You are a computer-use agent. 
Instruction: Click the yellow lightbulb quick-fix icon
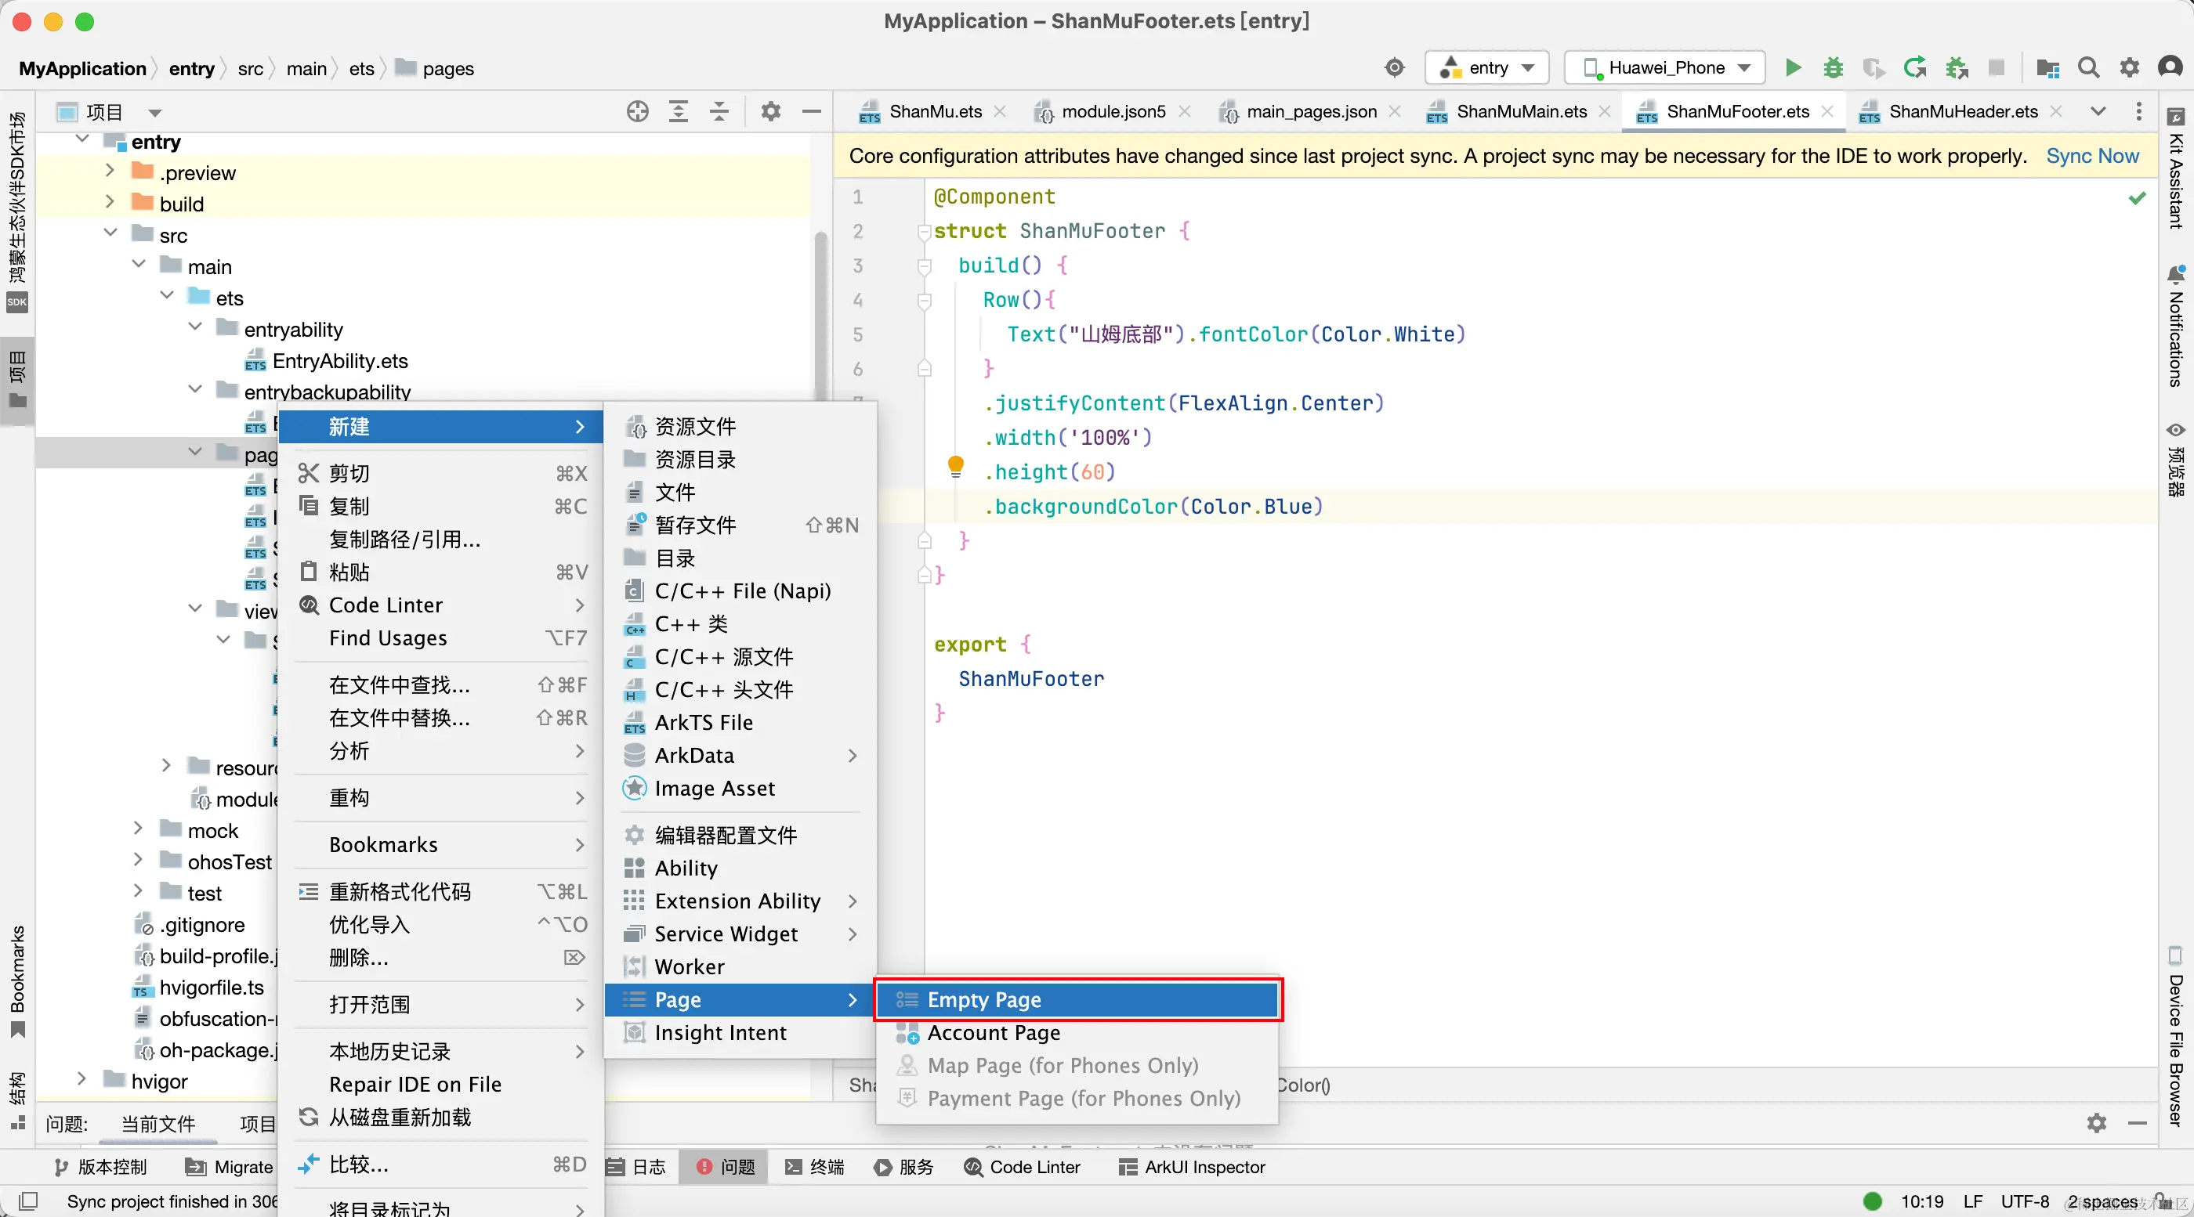(956, 465)
